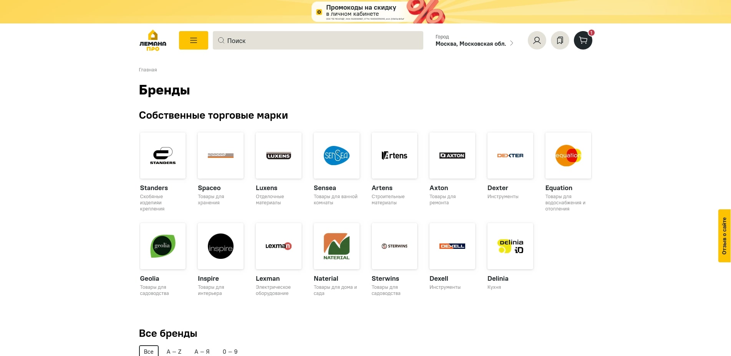Open the Delinia iD brand logo tile
731x356 pixels.
(x=511, y=246)
